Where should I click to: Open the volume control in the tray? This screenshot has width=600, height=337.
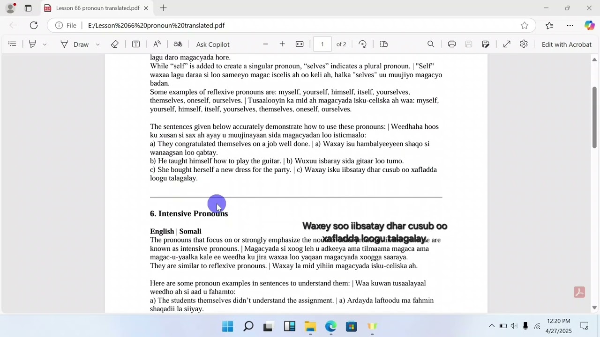pyautogui.click(x=514, y=326)
